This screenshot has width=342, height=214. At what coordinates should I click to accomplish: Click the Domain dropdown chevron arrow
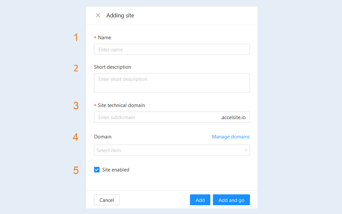coord(246,150)
